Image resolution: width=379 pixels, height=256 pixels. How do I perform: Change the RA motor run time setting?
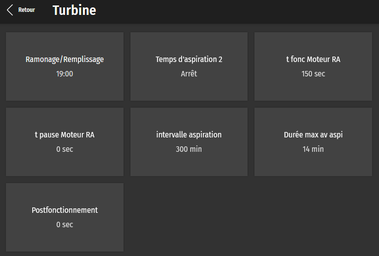[313, 66]
